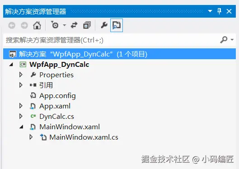Select the WpfApp_DynCalc project name
This screenshot has width=239, height=169.
coord(59,65)
